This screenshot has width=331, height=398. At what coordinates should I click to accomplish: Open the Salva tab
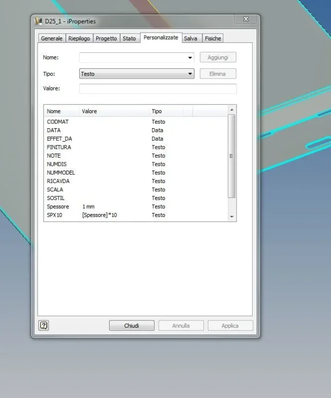click(190, 38)
